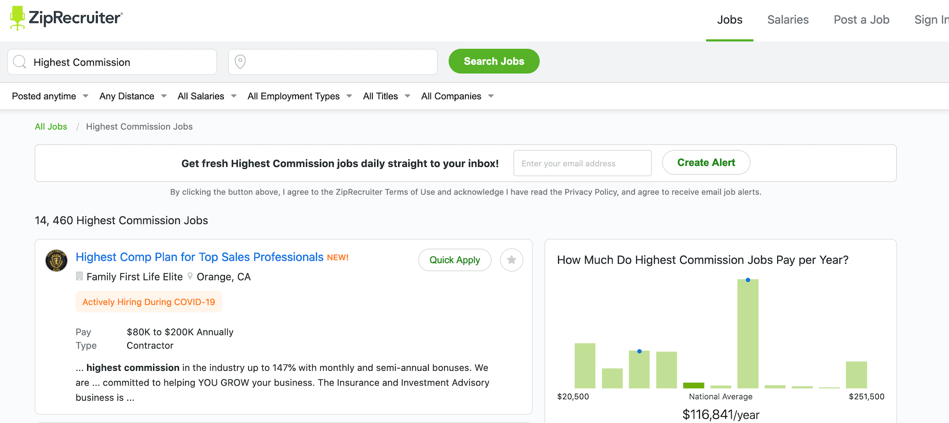Open the Highest Comp Plan job listing
The height and width of the screenshot is (423, 949).
[199, 257]
